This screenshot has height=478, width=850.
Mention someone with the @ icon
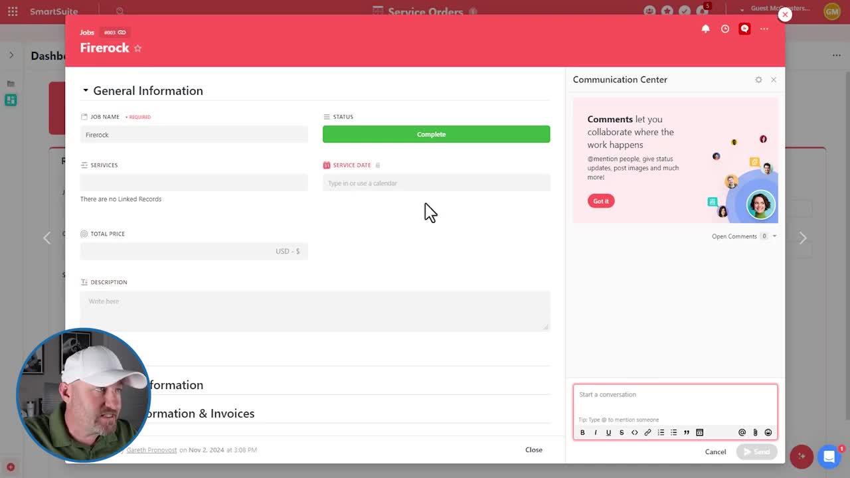pyautogui.click(x=742, y=433)
